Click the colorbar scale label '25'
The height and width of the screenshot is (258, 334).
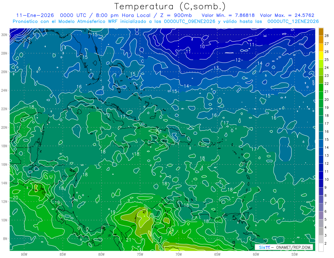pyautogui.click(x=326, y=60)
